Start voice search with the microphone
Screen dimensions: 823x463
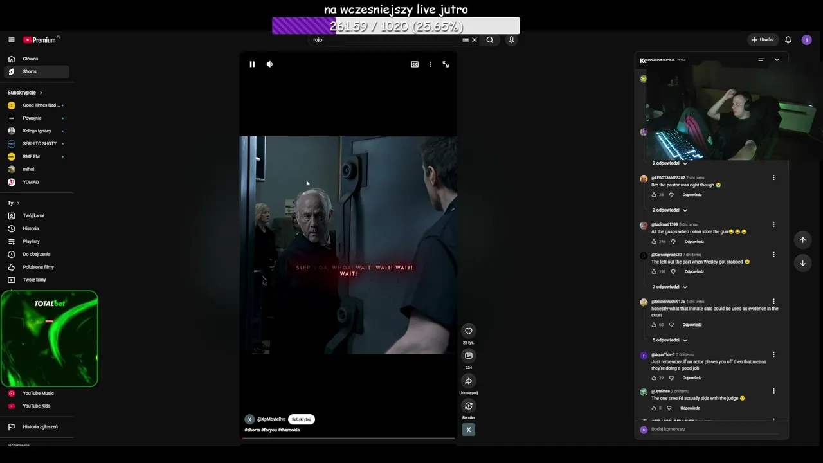(511, 40)
